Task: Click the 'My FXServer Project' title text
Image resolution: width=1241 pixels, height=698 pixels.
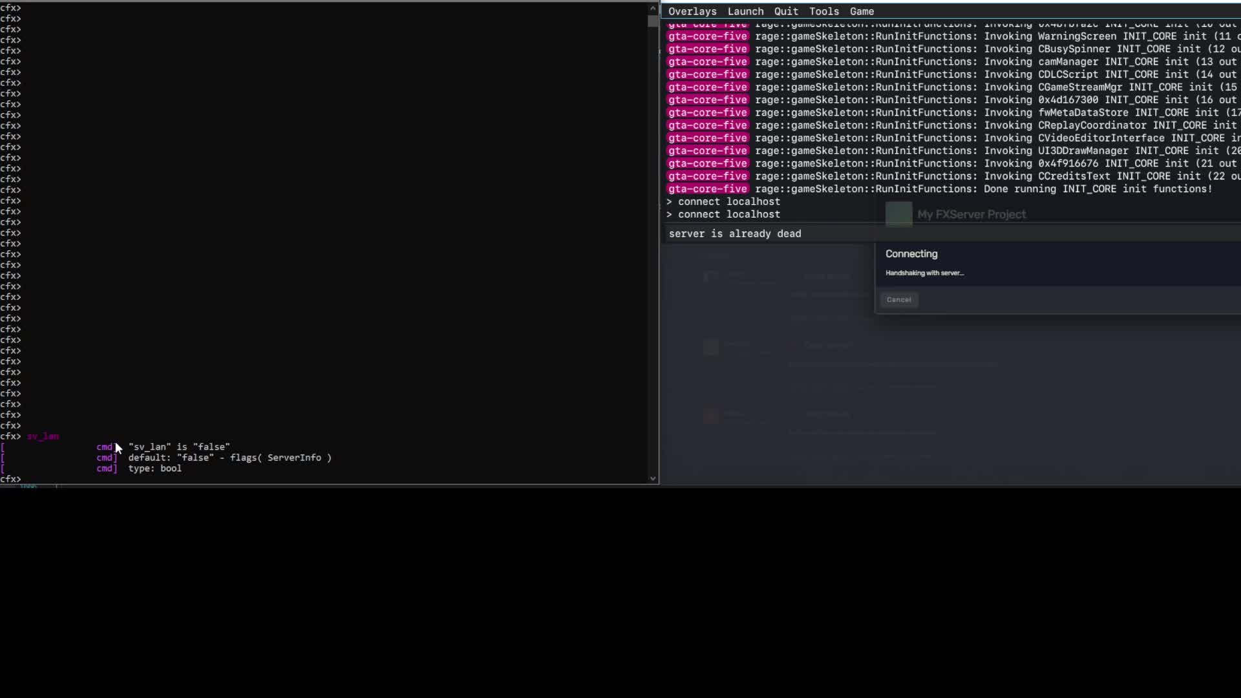Action: (x=971, y=215)
